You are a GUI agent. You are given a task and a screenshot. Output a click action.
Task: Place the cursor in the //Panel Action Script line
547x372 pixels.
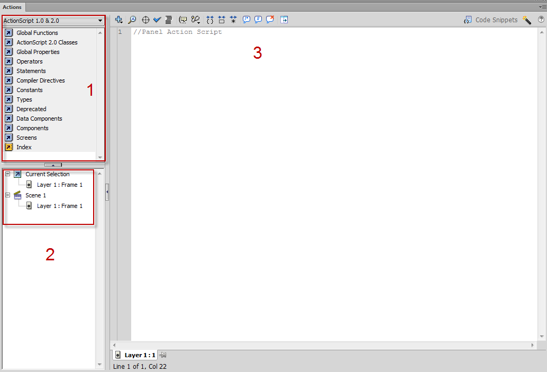tap(178, 32)
